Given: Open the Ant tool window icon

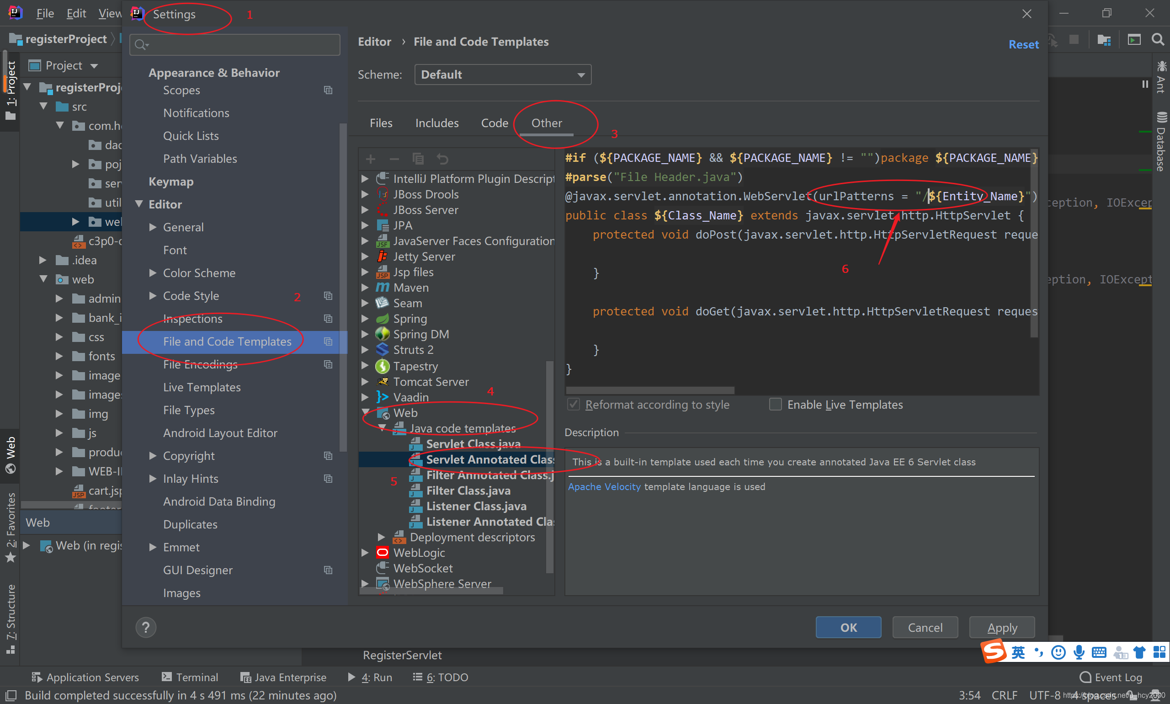Looking at the screenshot, I should (x=1161, y=77).
